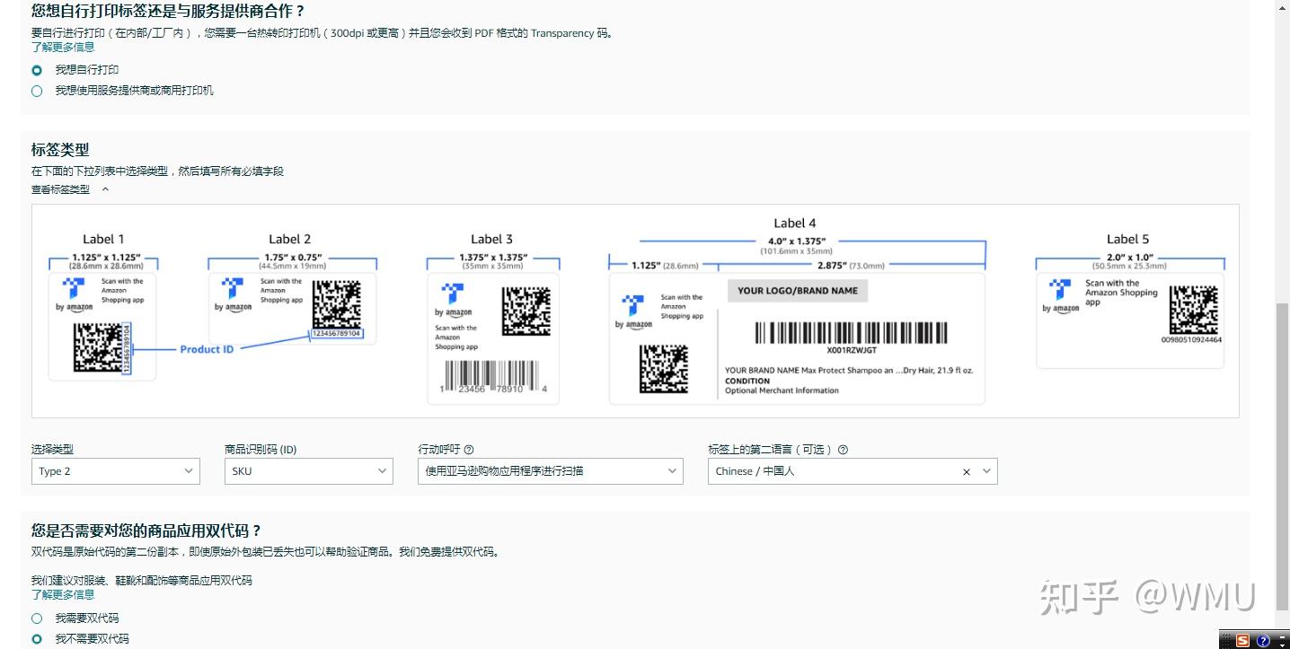
Task: Click the Label 4 brand name preview
Action: point(796,290)
